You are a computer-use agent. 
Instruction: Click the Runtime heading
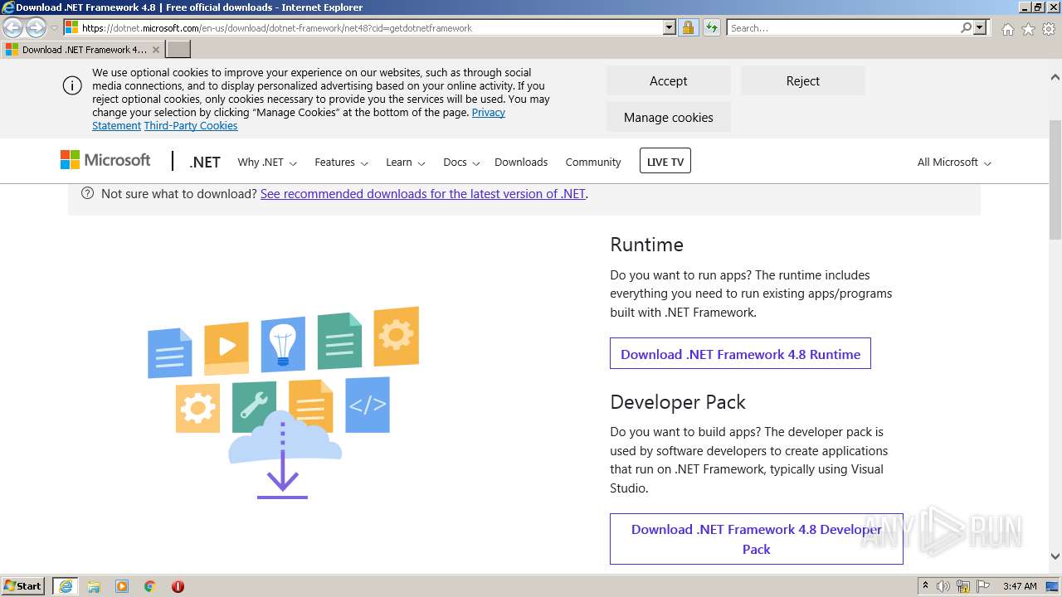coord(646,245)
